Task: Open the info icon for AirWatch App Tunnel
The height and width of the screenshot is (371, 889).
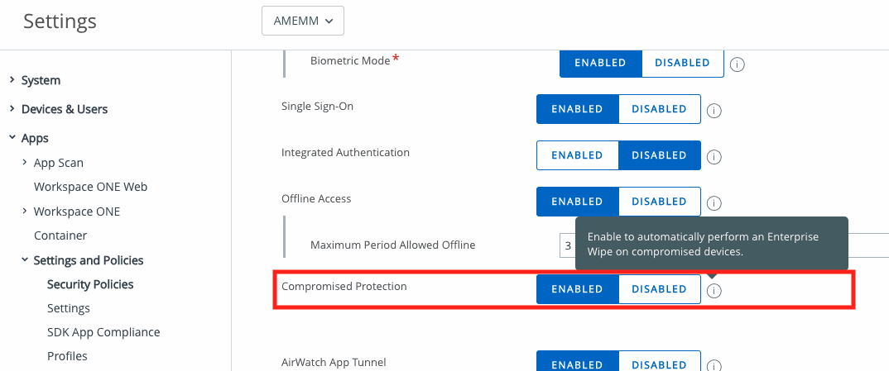Action: coord(714,365)
